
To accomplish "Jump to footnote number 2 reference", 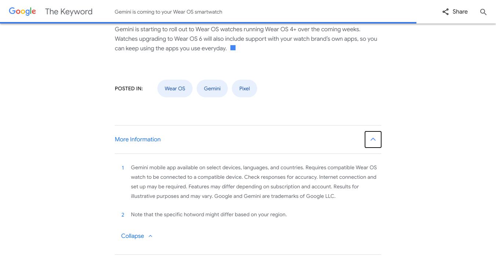I will click(123, 215).
